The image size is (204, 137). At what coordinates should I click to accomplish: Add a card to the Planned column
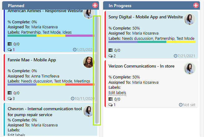[x=95, y=6]
